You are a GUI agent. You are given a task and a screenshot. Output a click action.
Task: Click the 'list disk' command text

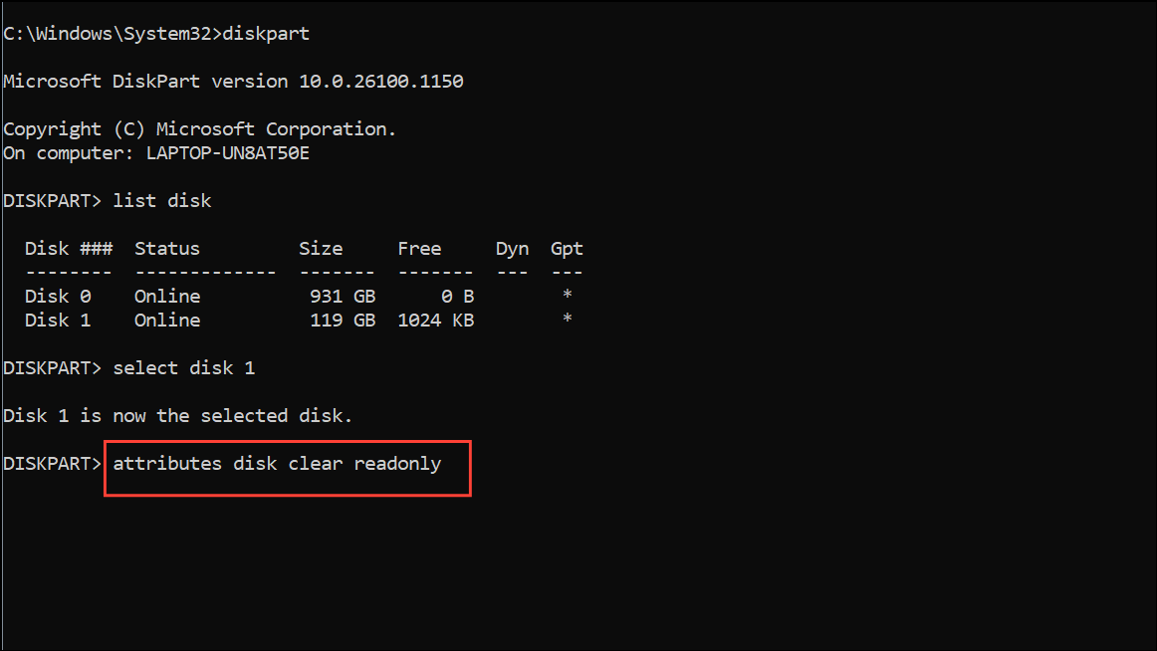click(x=161, y=200)
